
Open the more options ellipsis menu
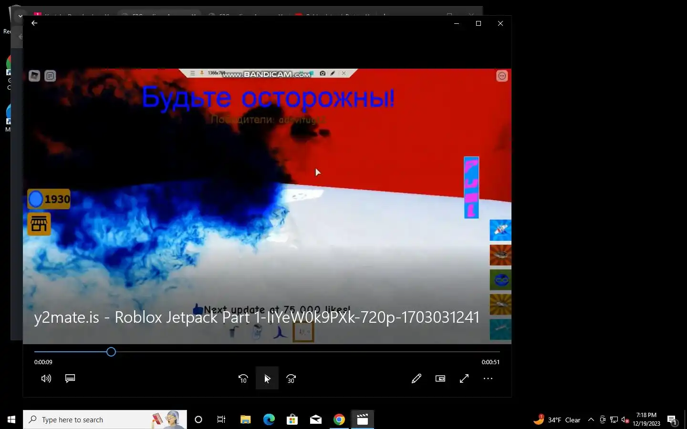pyautogui.click(x=488, y=378)
